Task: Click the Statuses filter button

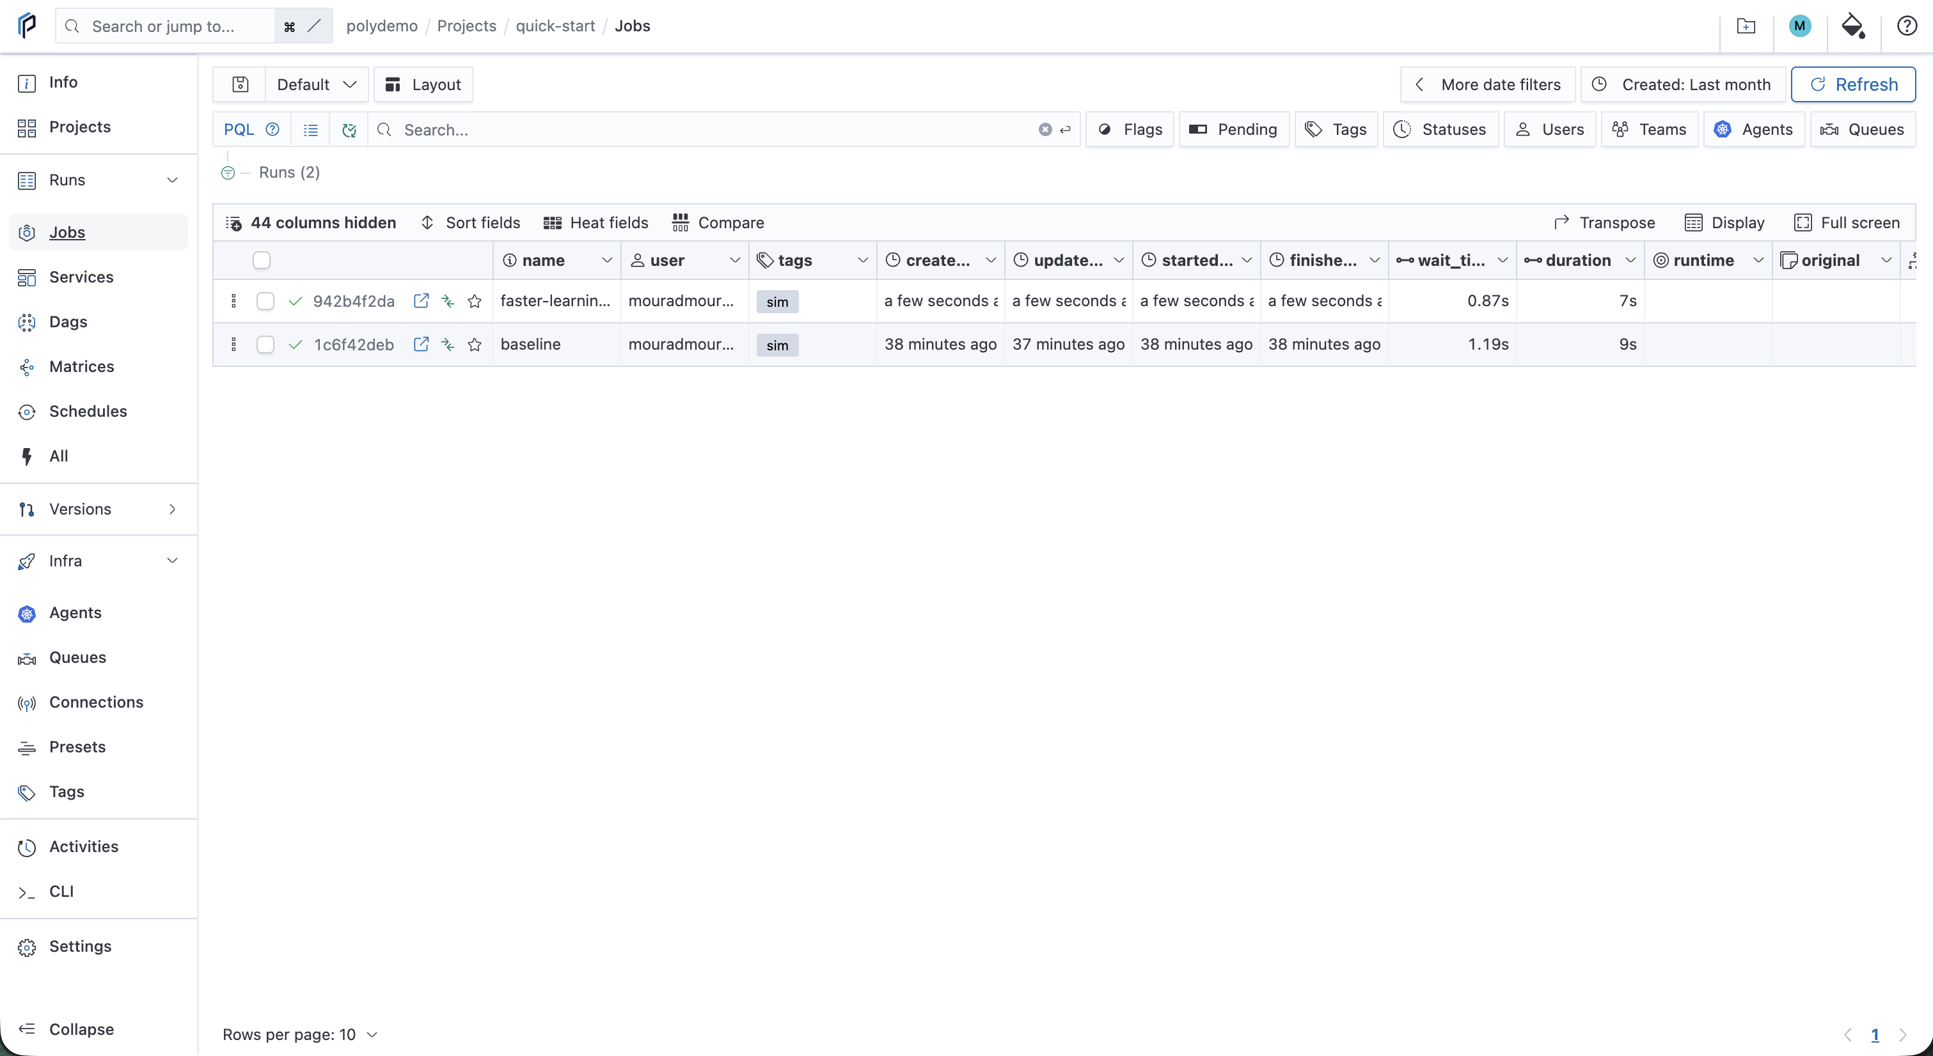Action: point(1440,130)
